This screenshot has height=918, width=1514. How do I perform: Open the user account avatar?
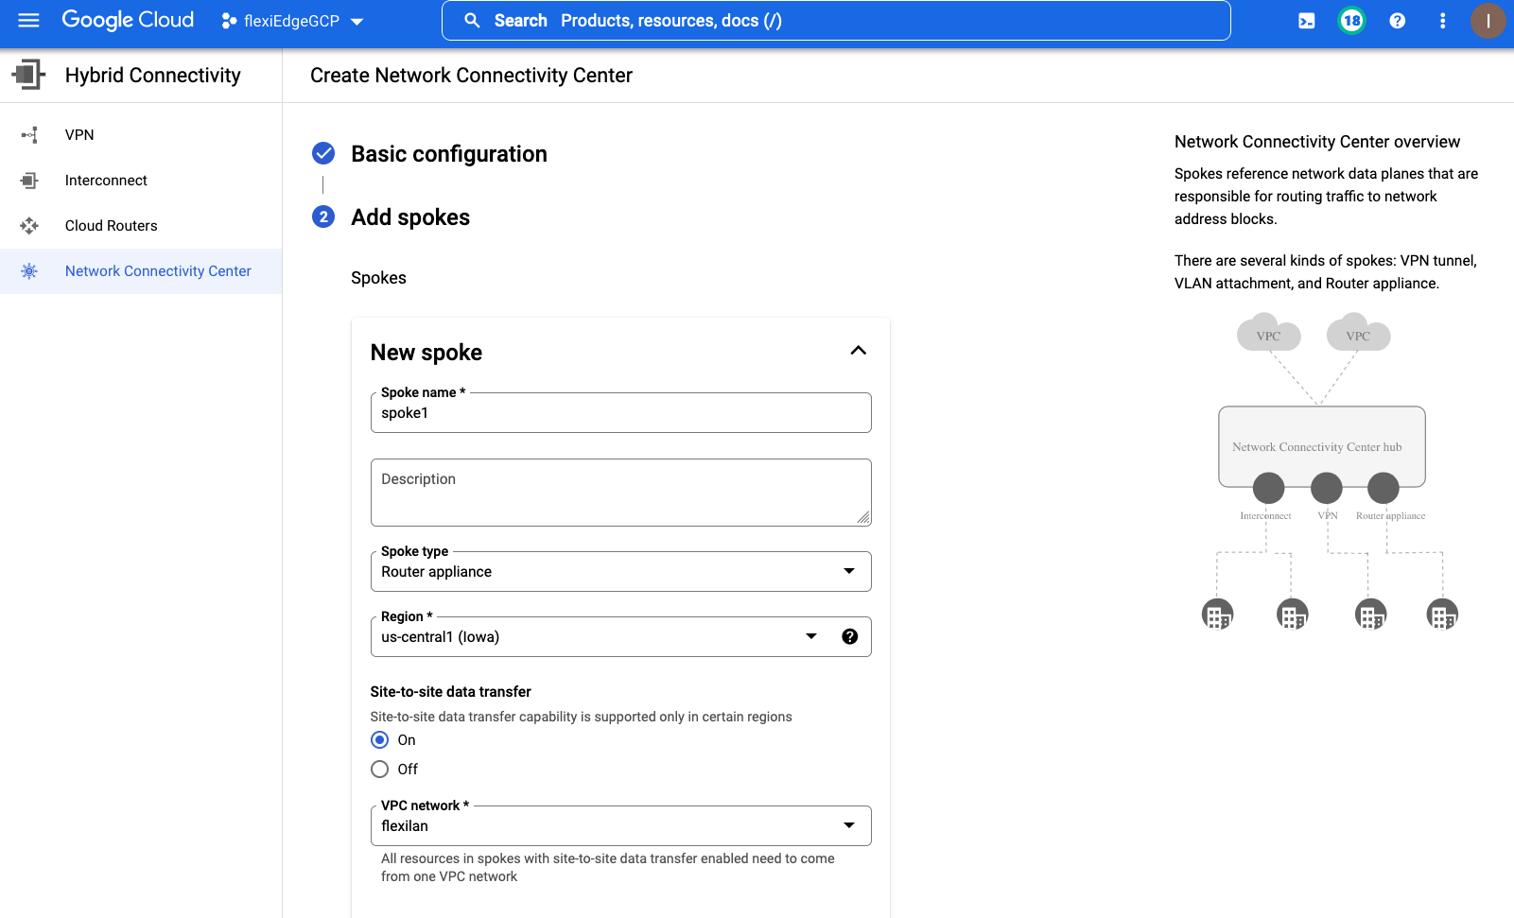1488,21
